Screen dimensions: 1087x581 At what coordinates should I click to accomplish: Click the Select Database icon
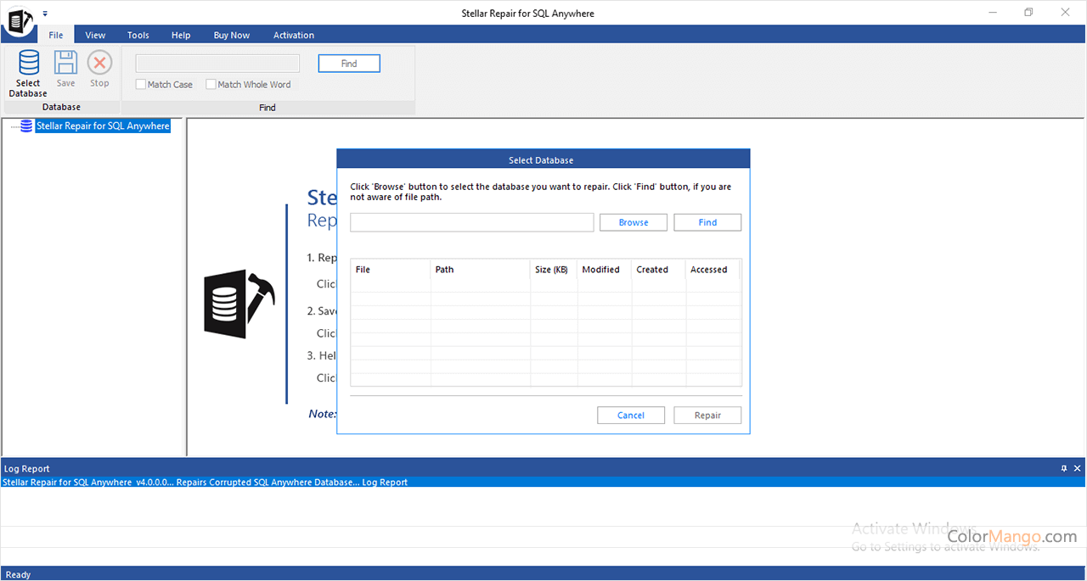click(x=28, y=63)
